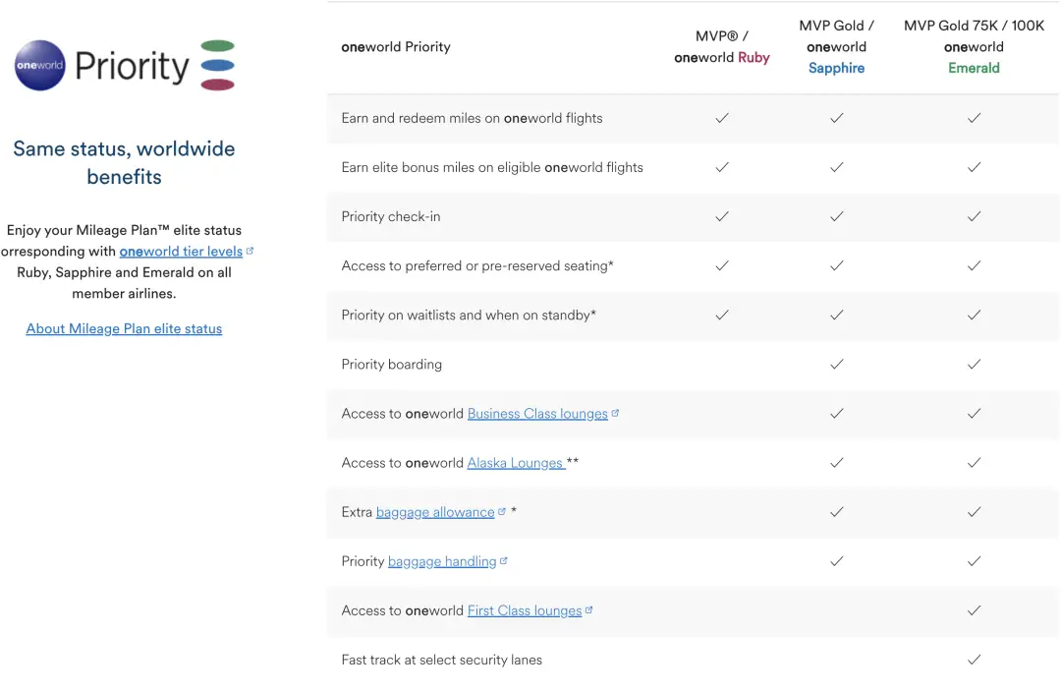
Task: Click Emerald checkmark for Fast track security lanes
Action: pos(974,660)
